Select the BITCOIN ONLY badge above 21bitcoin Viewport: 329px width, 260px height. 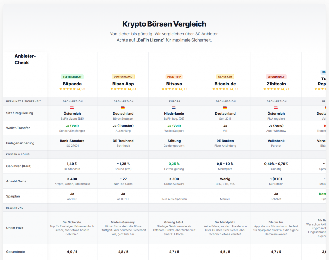coord(276,77)
